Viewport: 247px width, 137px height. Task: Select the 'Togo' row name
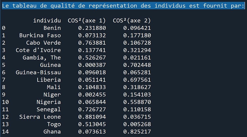(54, 124)
